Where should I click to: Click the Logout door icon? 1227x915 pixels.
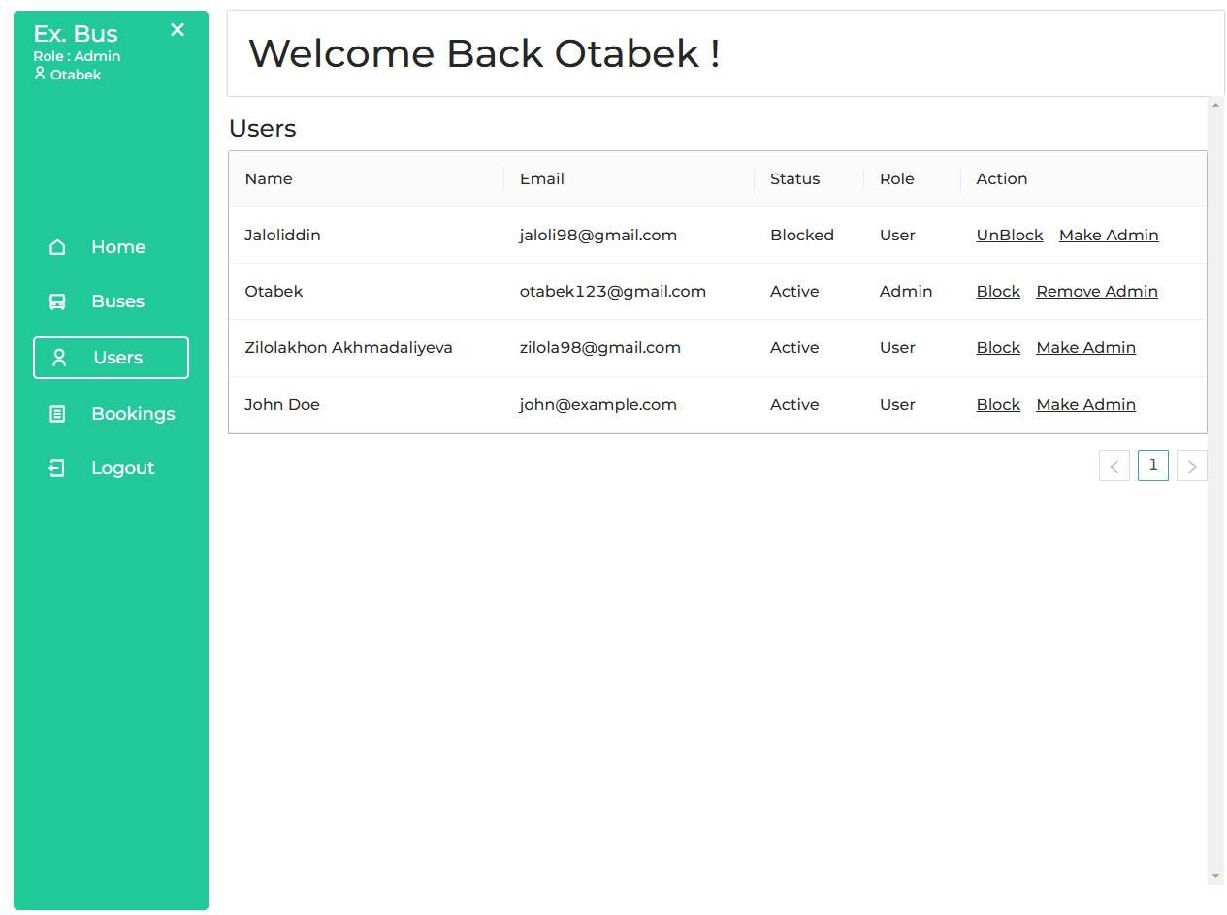pyautogui.click(x=57, y=468)
